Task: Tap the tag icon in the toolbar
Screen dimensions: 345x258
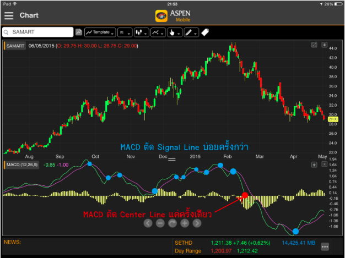Action: pyautogui.click(x=205, y=32)
